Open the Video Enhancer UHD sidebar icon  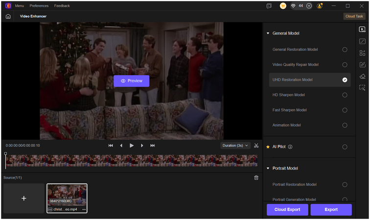coord(362,29)
